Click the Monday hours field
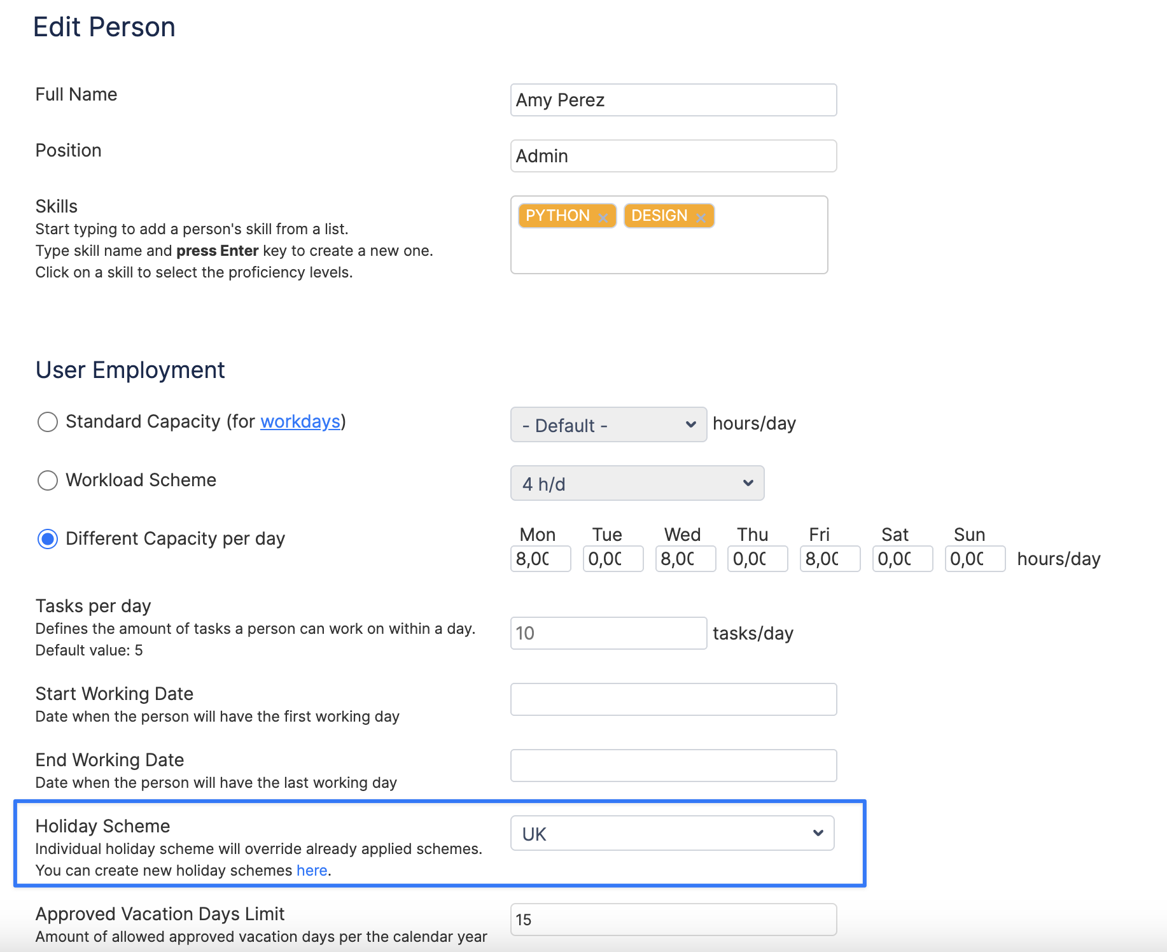The width and height of the screenshot is (1167, 952). point(540,559)
